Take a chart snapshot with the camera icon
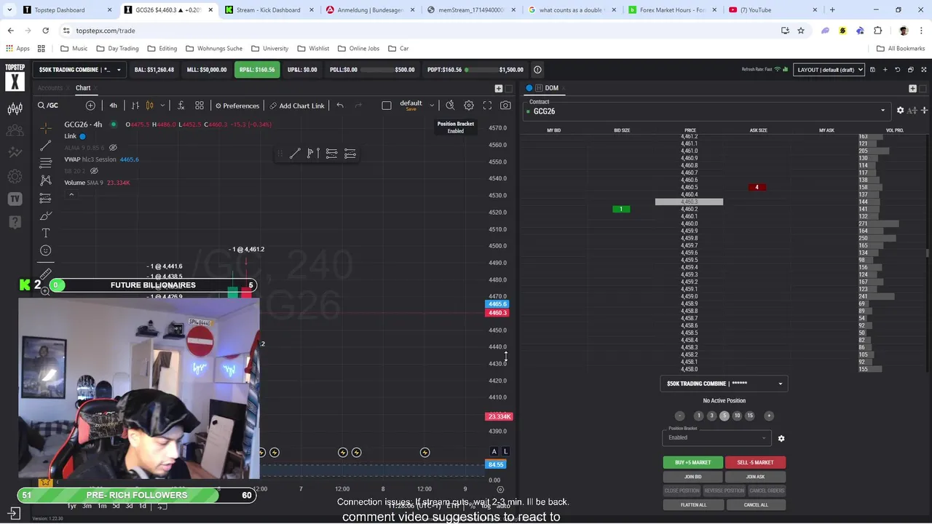 505,106
